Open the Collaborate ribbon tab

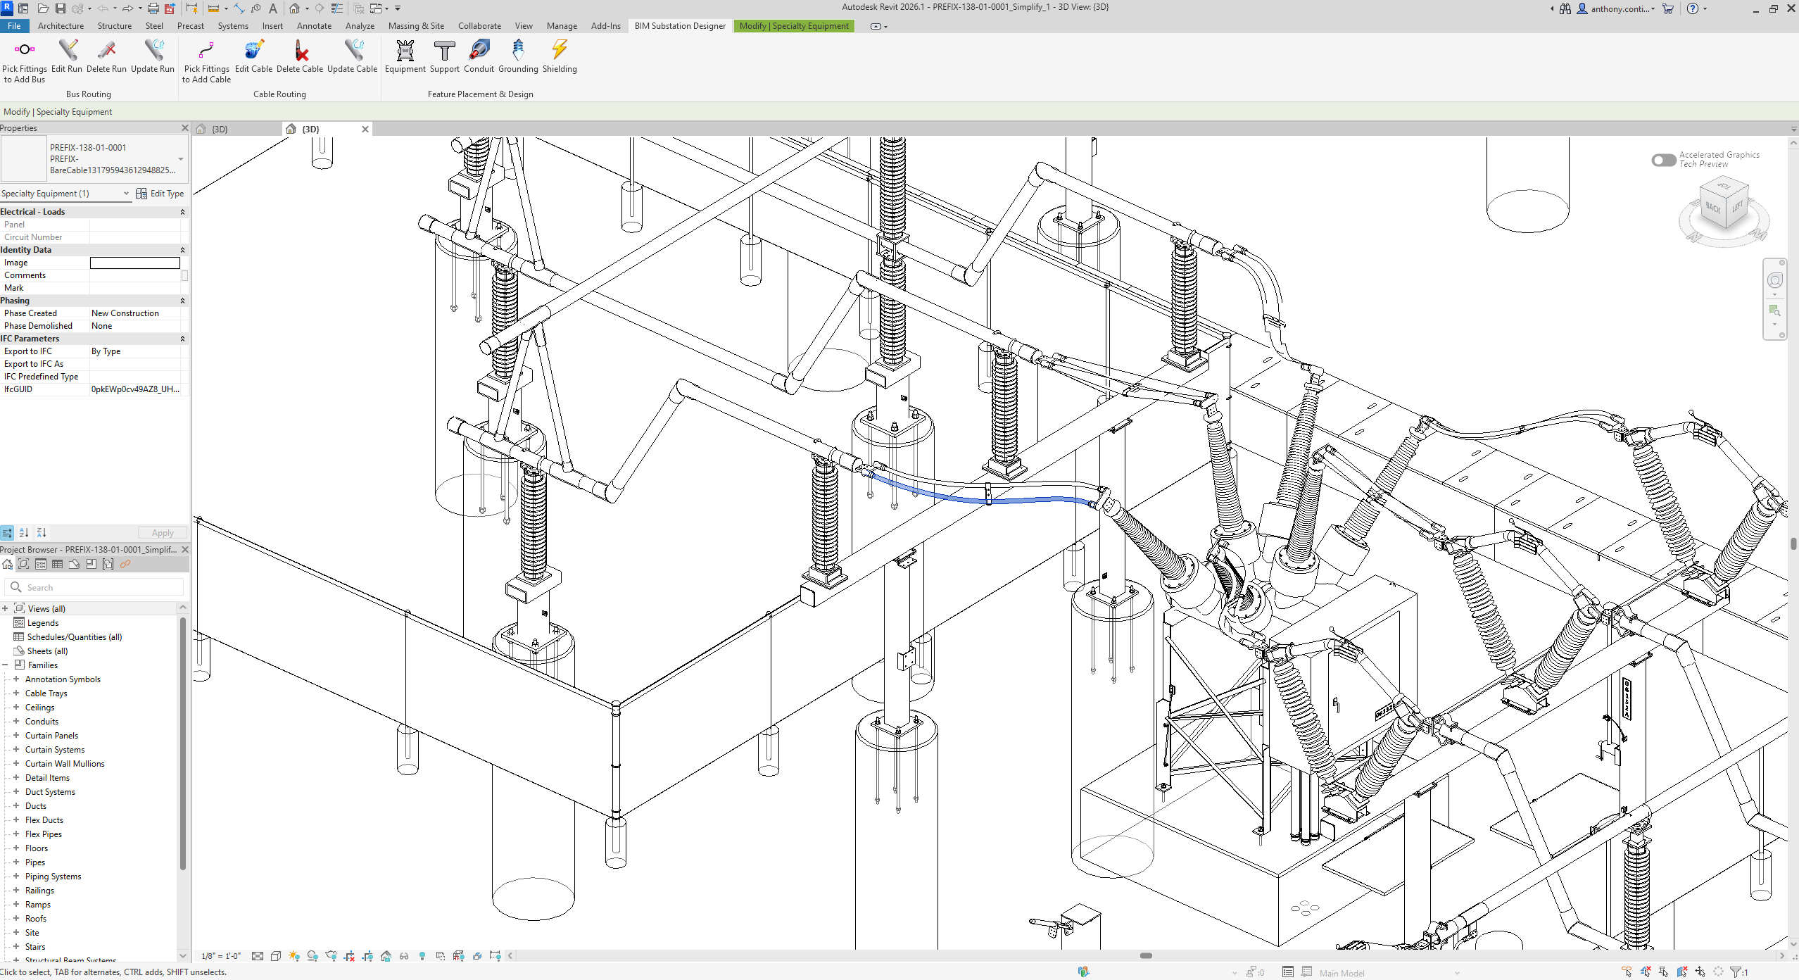(479, 26)
